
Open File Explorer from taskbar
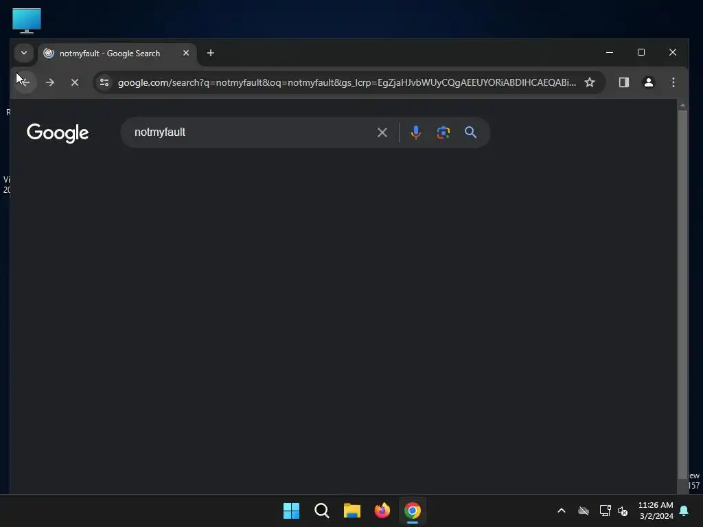coord(352,511)
